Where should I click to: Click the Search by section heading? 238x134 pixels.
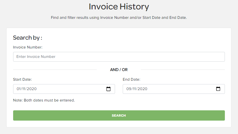point(27,38)
